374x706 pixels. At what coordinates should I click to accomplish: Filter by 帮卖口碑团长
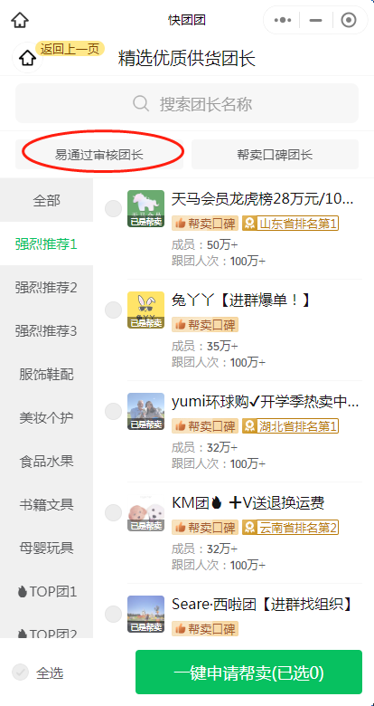tap(276, 155)
